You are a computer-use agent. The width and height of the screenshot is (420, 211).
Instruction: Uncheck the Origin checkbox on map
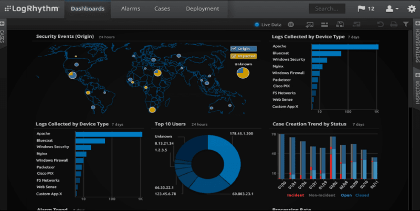point(234,48)
